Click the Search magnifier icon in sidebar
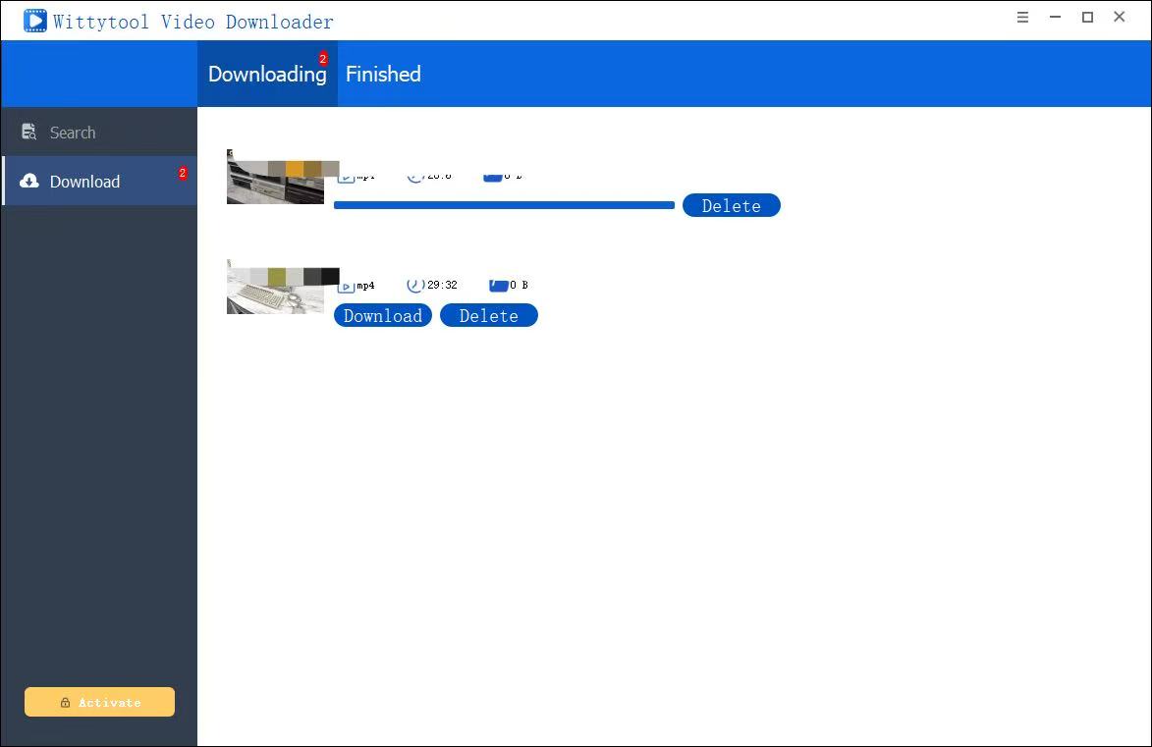Viewport: 1152px width, 747px height. coord(29,133)
